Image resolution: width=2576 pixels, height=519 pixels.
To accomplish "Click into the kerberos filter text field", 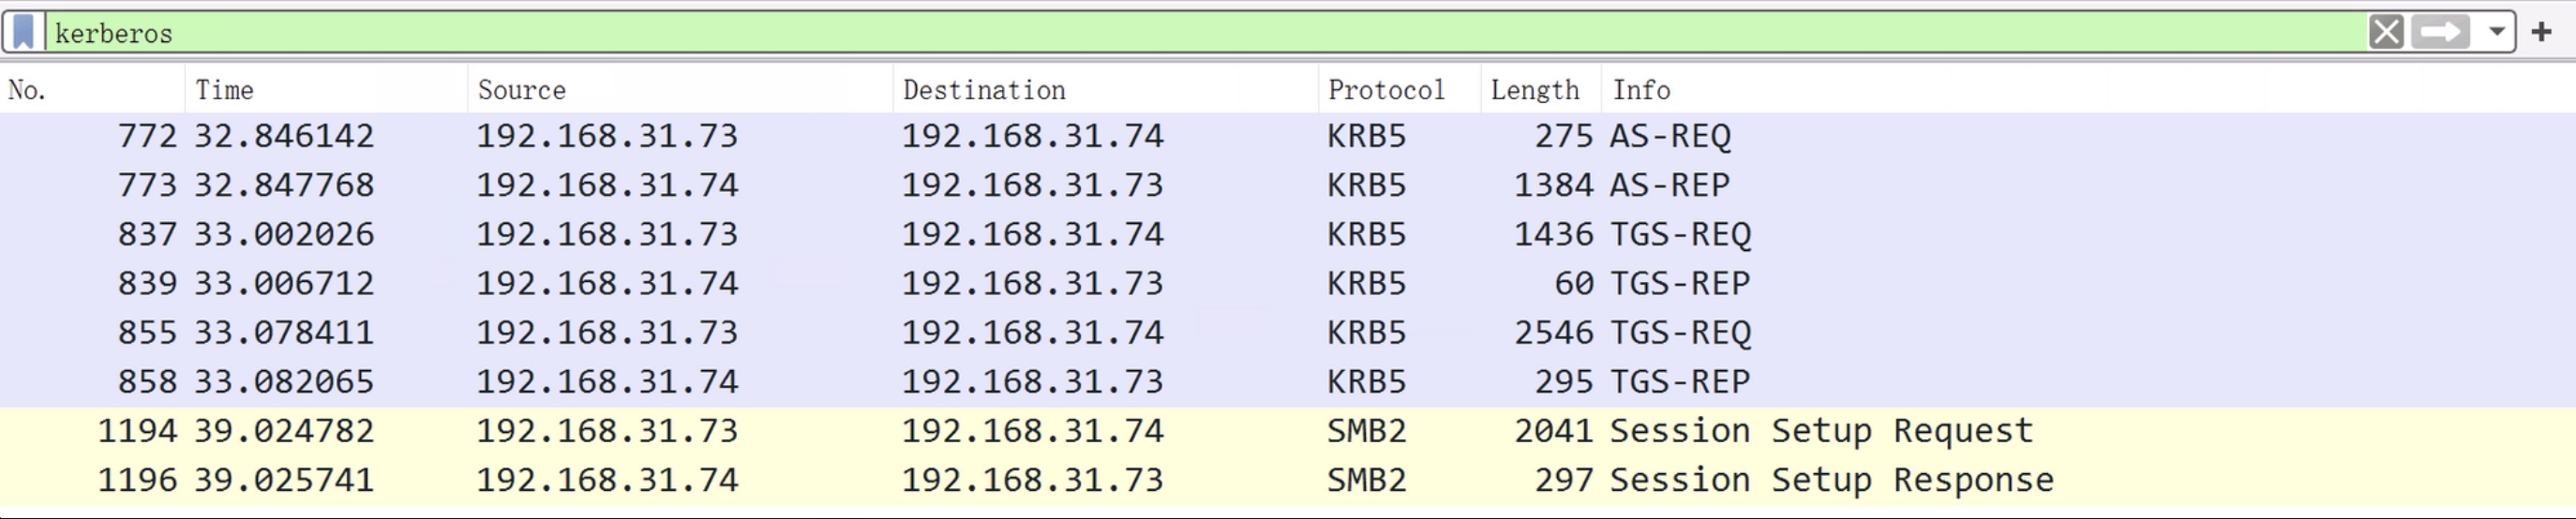I will pos(1200,33).
